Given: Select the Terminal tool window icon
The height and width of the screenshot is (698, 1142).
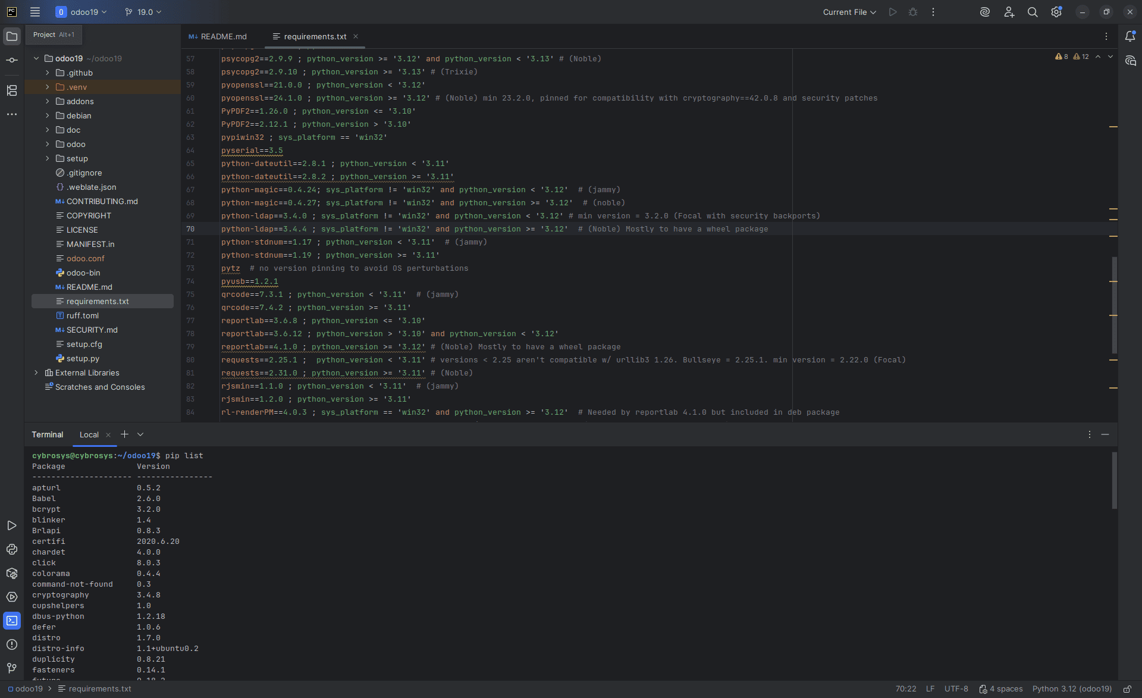Looking at the screenshot, I should [x=12, y=621].
